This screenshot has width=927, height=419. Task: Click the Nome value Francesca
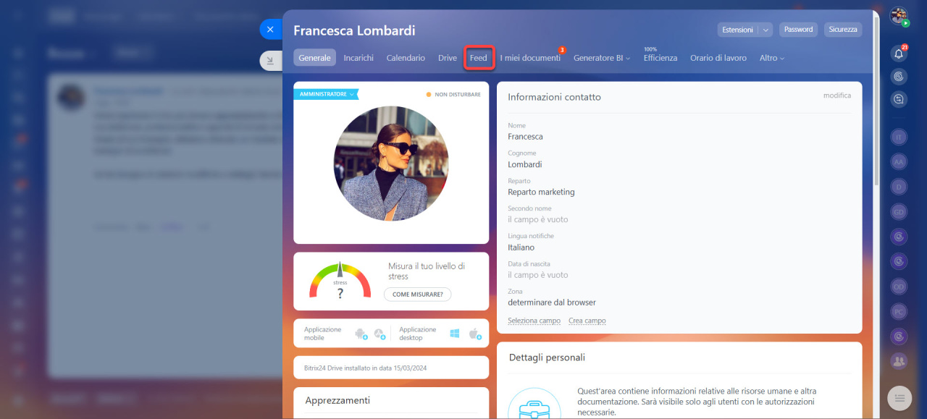525,137
